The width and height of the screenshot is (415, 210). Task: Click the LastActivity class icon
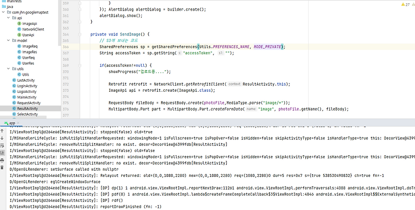14,80
